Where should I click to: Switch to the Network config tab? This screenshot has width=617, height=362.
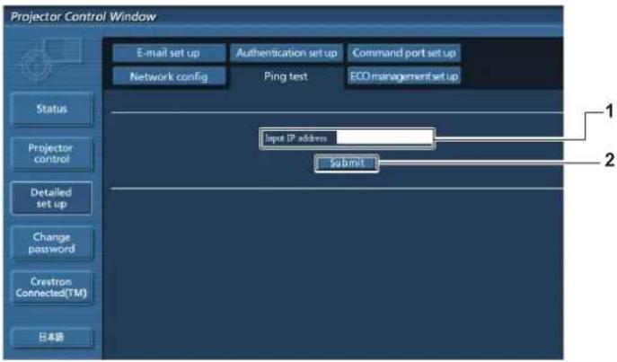click(x=169, y=76)
